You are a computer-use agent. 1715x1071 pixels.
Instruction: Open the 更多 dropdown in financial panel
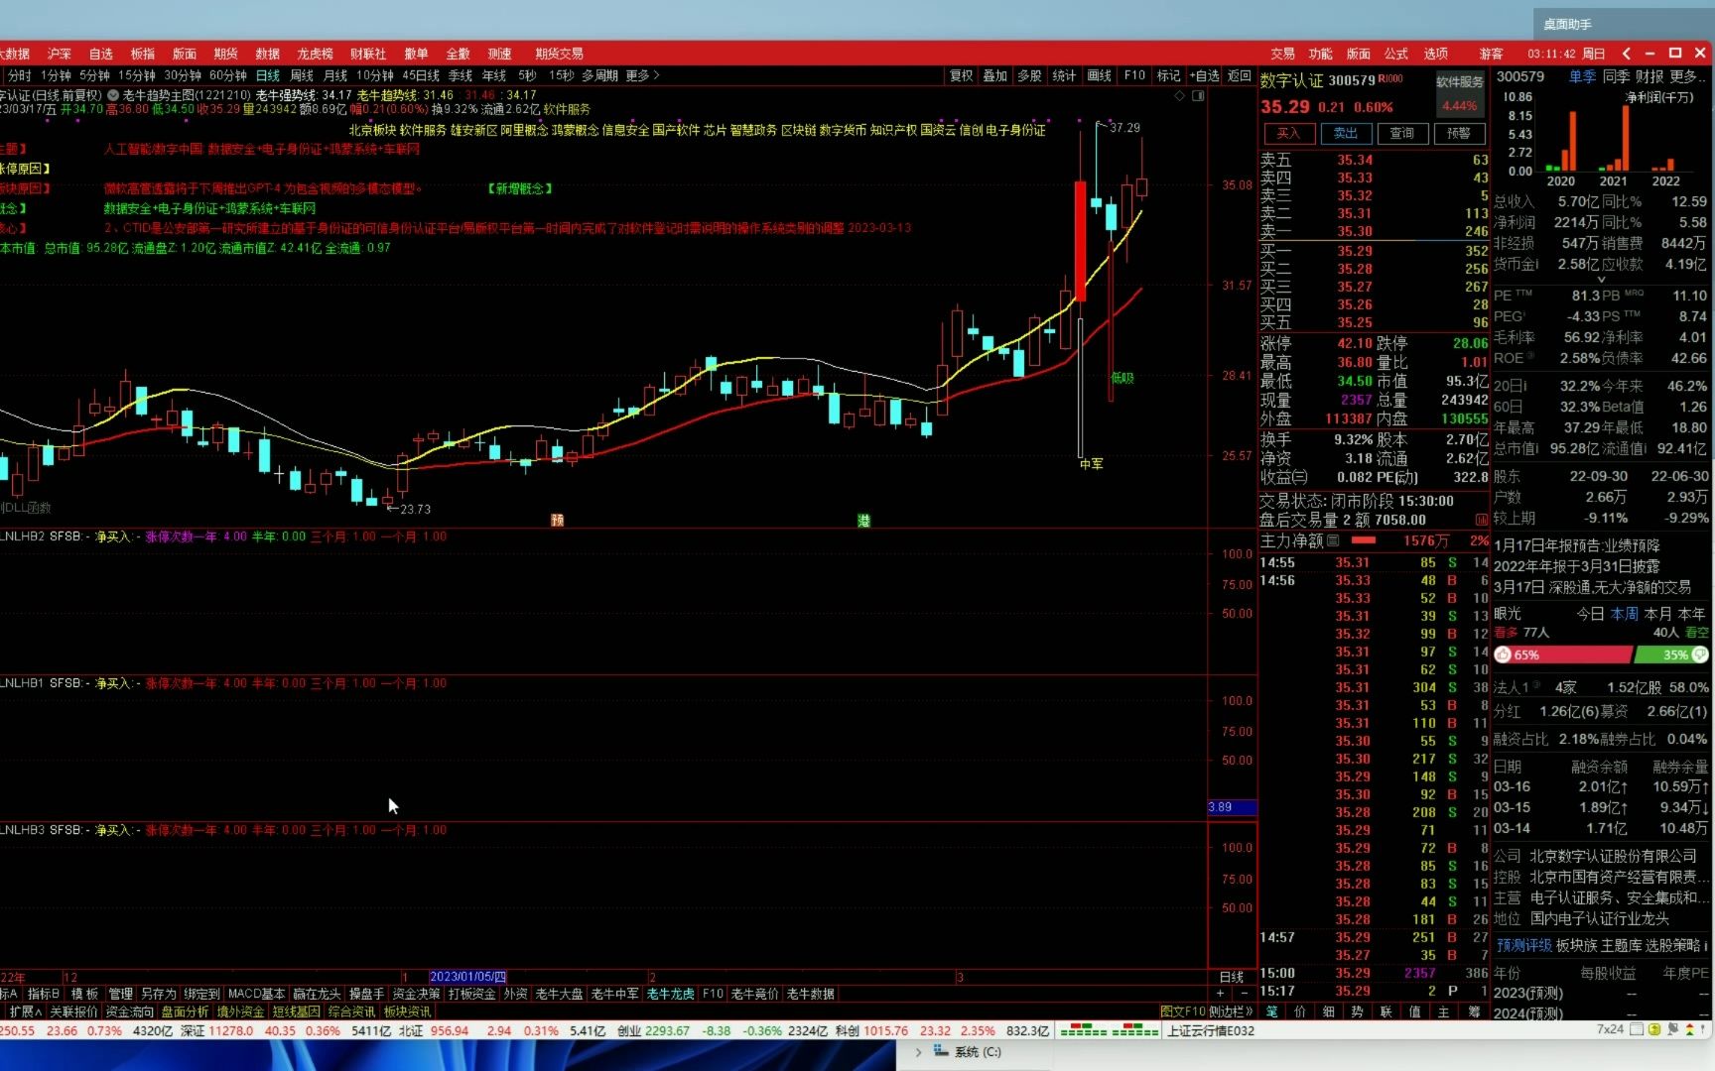[1688, 76]
